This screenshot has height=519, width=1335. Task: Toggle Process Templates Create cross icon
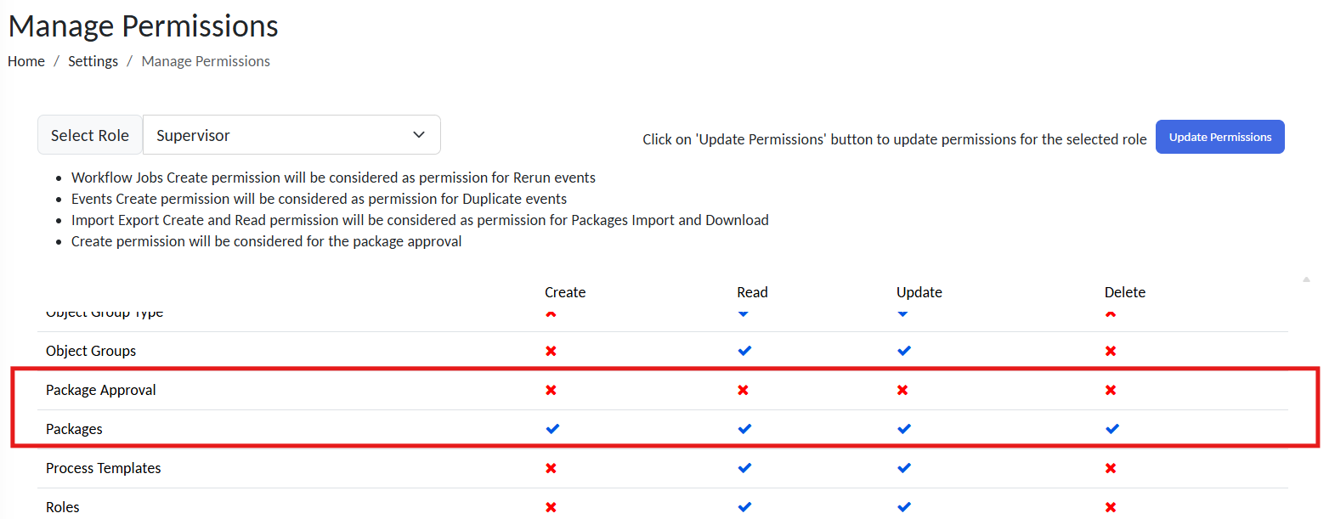pyautogui.click(x=551, y=468)
